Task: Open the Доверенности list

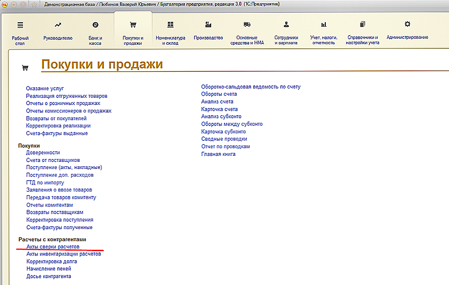Action: coord(43,153)
